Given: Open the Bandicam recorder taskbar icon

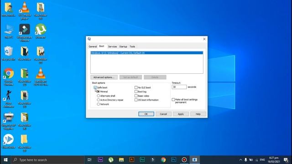Looking at the screenshot, I should (184, 159).
